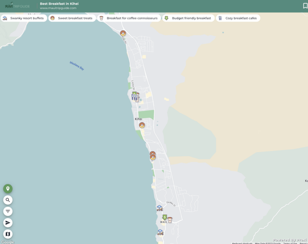
Task: Click the Okolani Dr street label
Action: tap(171, 204)
